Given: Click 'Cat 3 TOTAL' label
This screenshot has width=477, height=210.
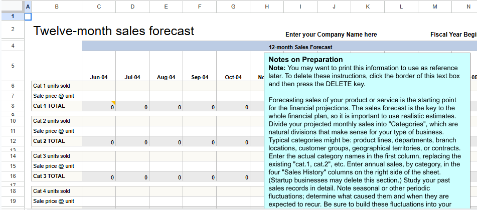Looking at the screenshot, I should point(49,176).
